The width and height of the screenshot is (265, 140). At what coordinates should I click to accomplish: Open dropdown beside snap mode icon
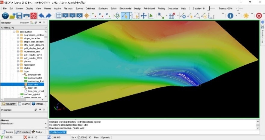[x=167, y=16]
